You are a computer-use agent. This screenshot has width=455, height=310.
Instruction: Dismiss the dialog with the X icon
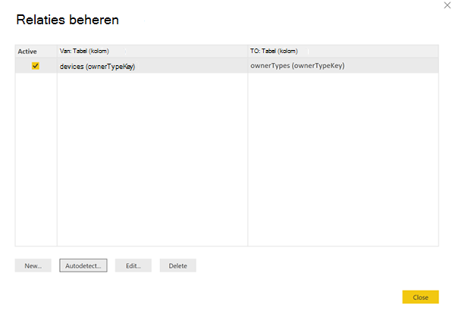[x=447, y=5]
